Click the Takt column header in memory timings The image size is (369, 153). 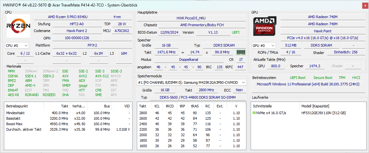click(143, 106)
